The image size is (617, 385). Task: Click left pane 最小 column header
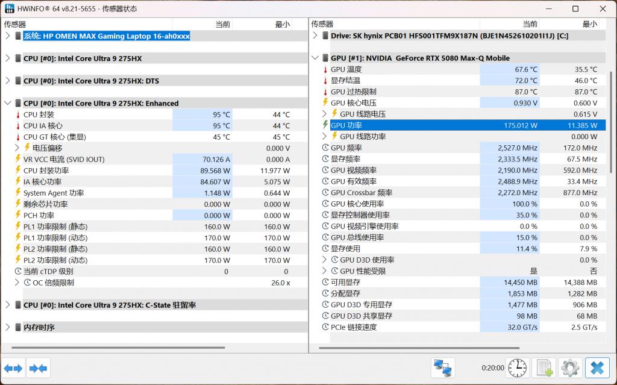tap(262, 25)
